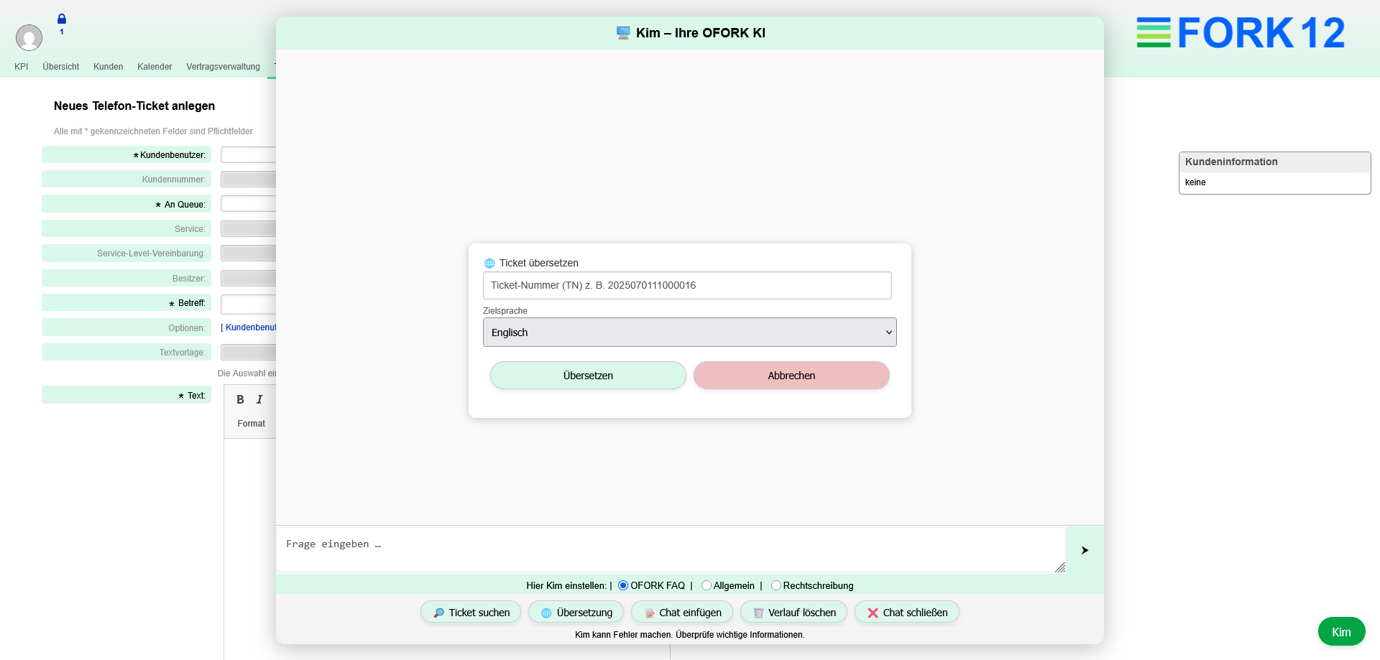1380x660 pixels.
Task: Select the Rechtschreibung radio option
Action: tap(776, 585)
